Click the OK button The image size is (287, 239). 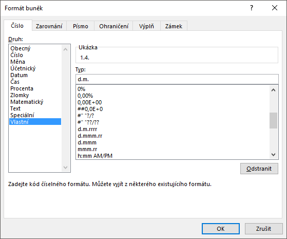pos(221,229)
